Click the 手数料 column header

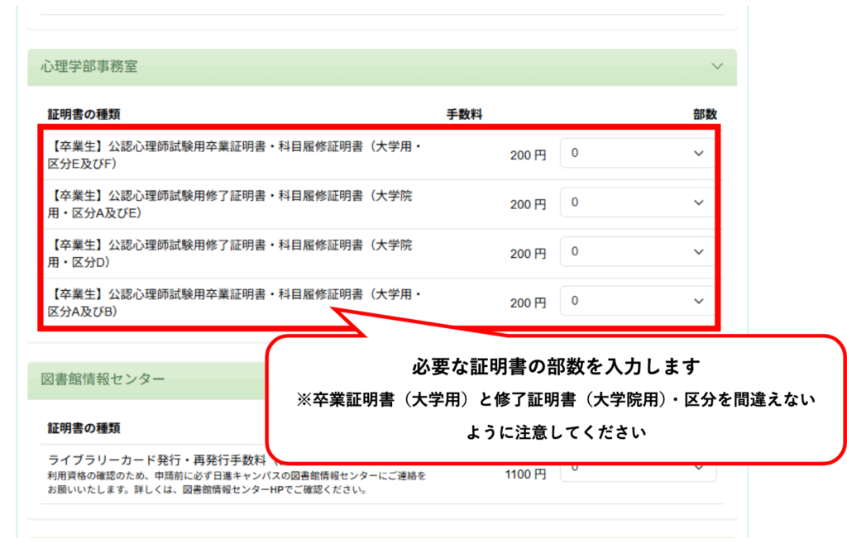coord(464,114)
